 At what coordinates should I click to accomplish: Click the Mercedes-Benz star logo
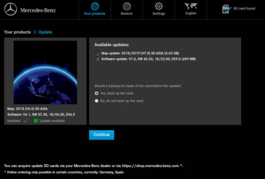[x=11, y=9]
